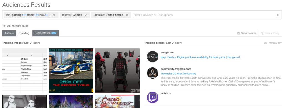Focus the keyword entry field
Image resolution: width=284 pixels, height=108 pixels.
[x=204, y=15]
